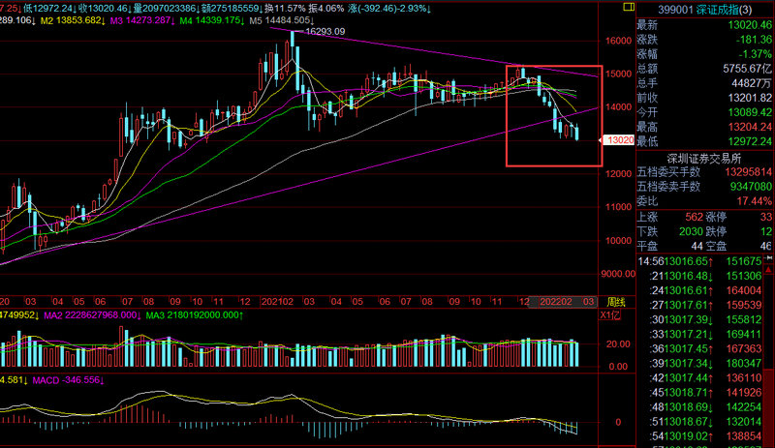Click the 委比 17.44% row
This screenshot has height=448, width=775.
(x=704, y=200)
